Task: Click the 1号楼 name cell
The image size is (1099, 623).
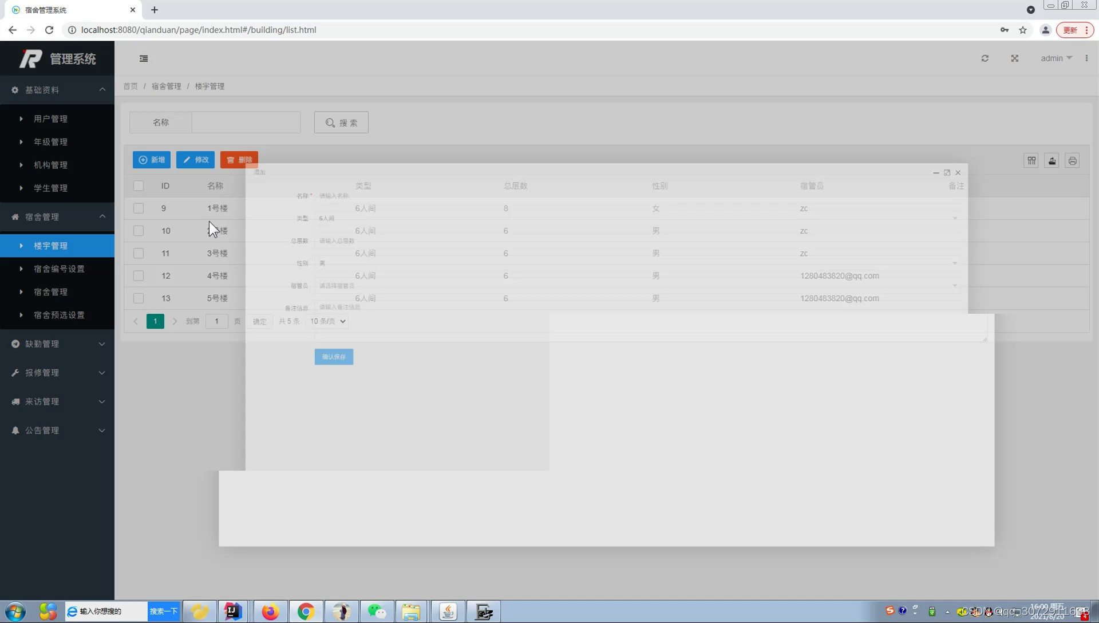Action: point(218,208)
